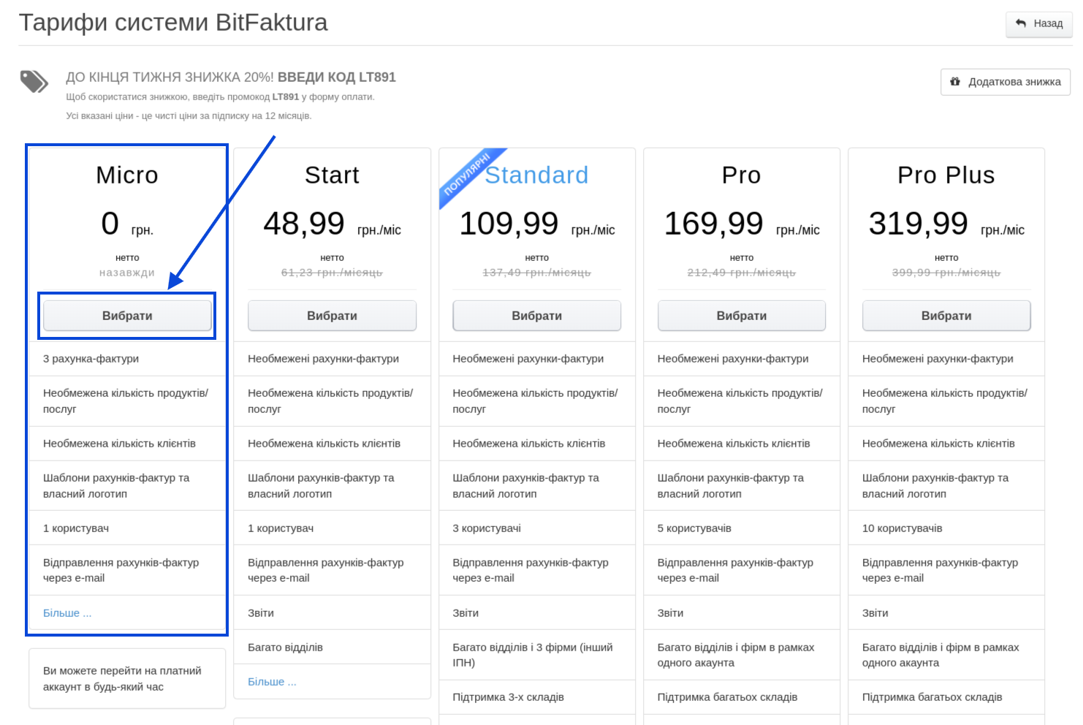Click the Start plan 48,99 price
1083x725 pixels.
click(304, 224)
